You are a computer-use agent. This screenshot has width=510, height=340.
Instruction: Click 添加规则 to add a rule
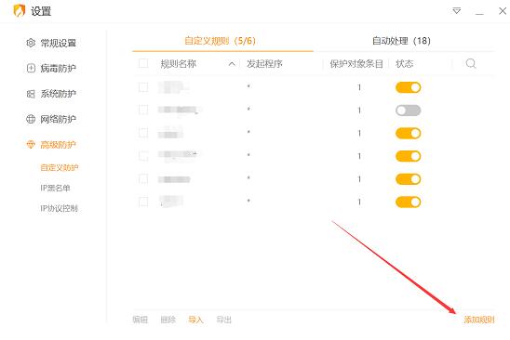478,320
